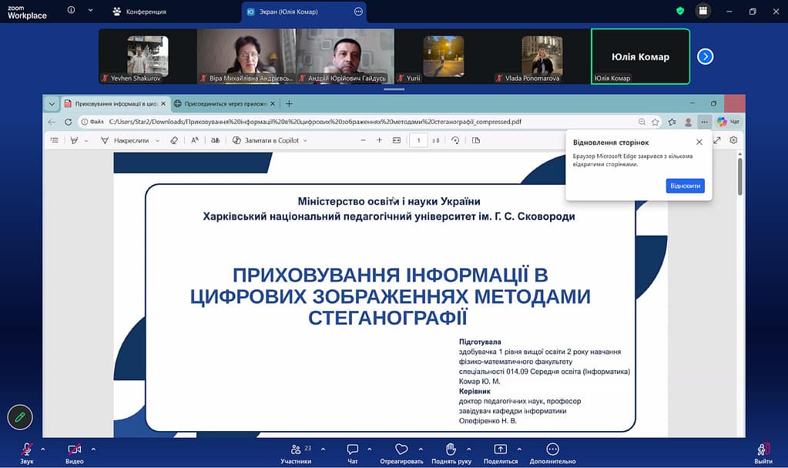Open the Участники participants panel
Screen dimensions: 788x468
[296, 450]
